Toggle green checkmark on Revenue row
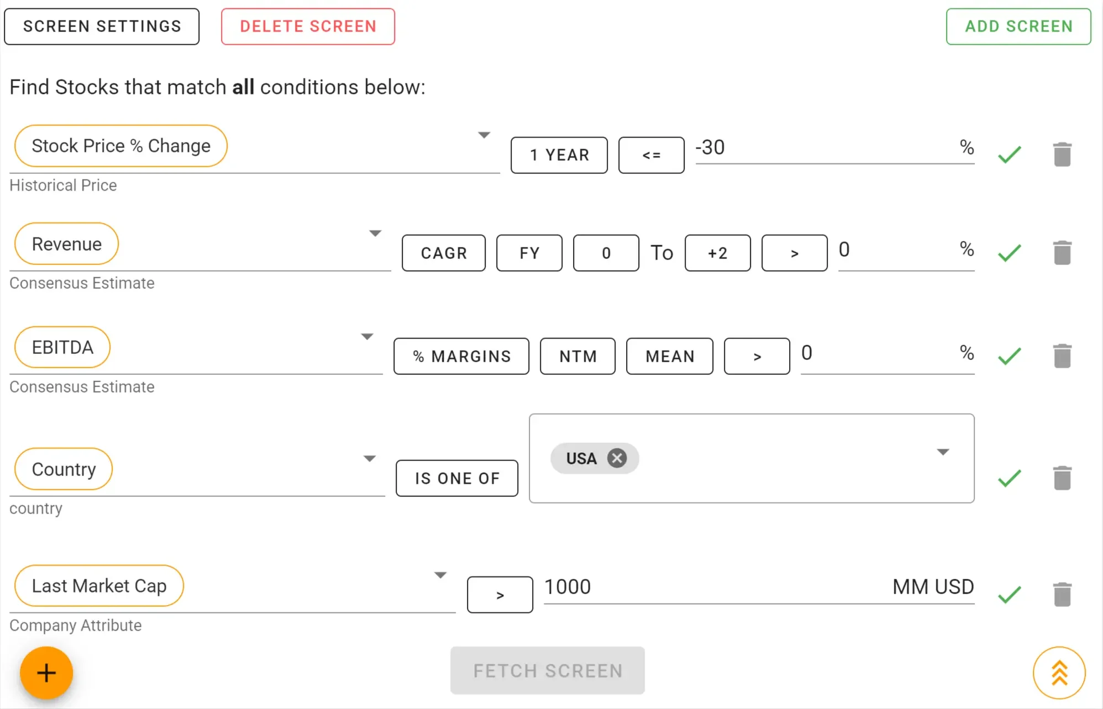This screenshot has height=709, width=1103. coord(1009,253)
